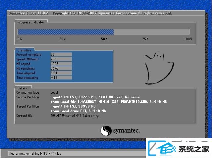The width and height of the screenshot is (212, 158).
Task: Click the Current file label
Action: (x=24, y=115)
